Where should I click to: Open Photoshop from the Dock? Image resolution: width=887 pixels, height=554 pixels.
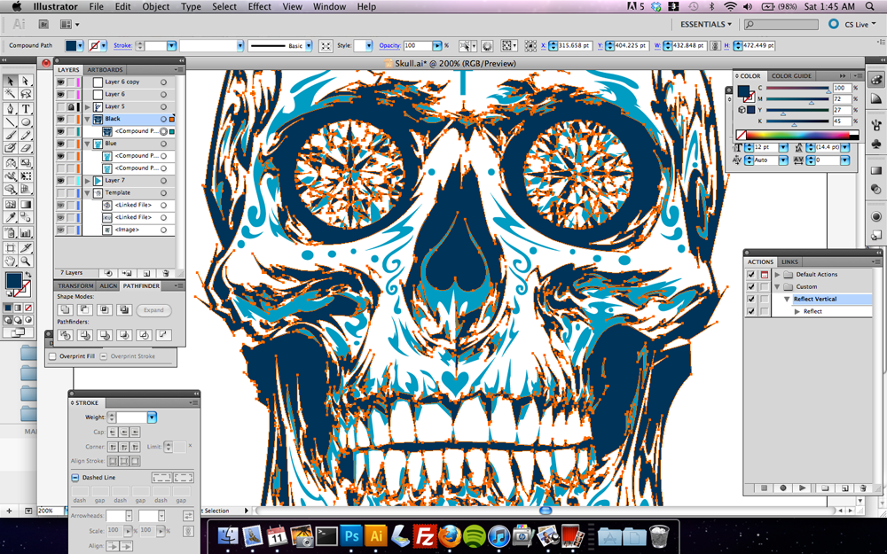click(351, 535)
